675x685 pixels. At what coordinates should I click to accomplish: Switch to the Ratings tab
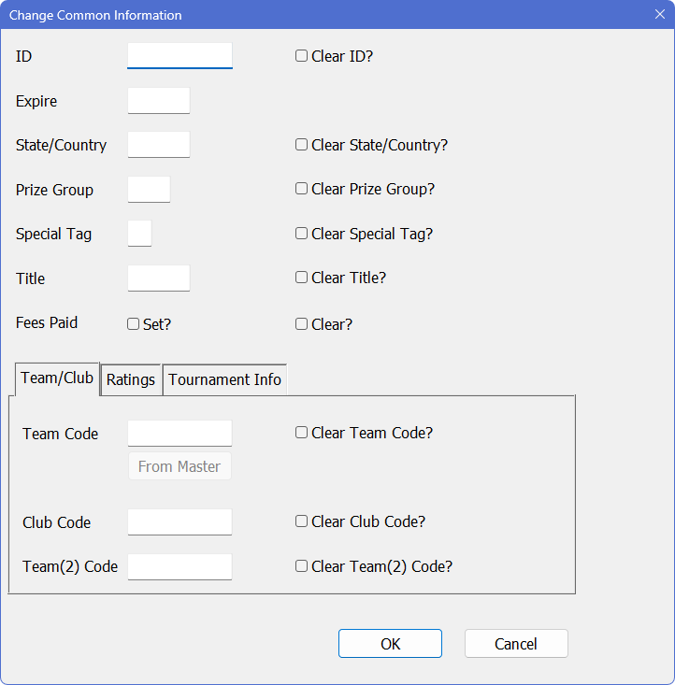(x=131, y=379)
